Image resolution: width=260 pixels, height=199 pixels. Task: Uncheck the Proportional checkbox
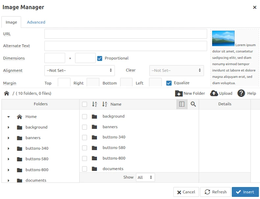click(100, 58)
